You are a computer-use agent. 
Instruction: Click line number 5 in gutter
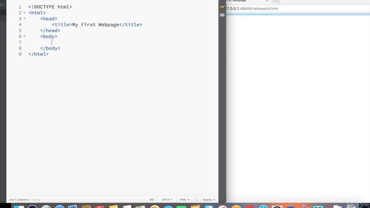point(20,31)
